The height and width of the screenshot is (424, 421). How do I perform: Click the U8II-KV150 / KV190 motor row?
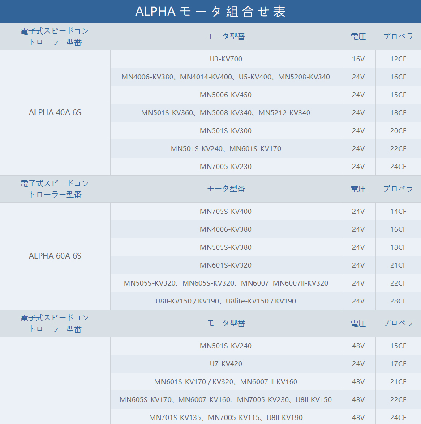coord(226,301)
